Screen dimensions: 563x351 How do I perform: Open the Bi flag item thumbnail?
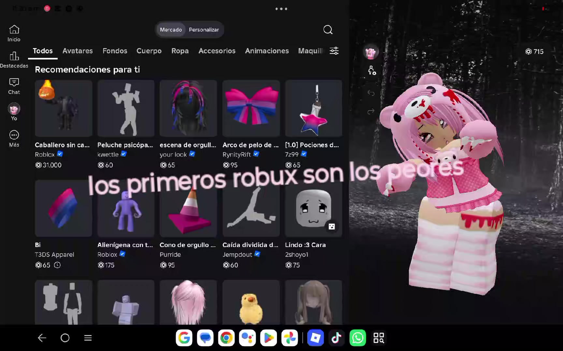[64, 208]
